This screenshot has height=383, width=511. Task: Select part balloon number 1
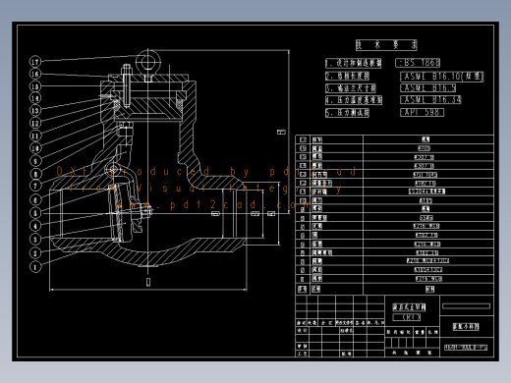click(x=35, y=267)
